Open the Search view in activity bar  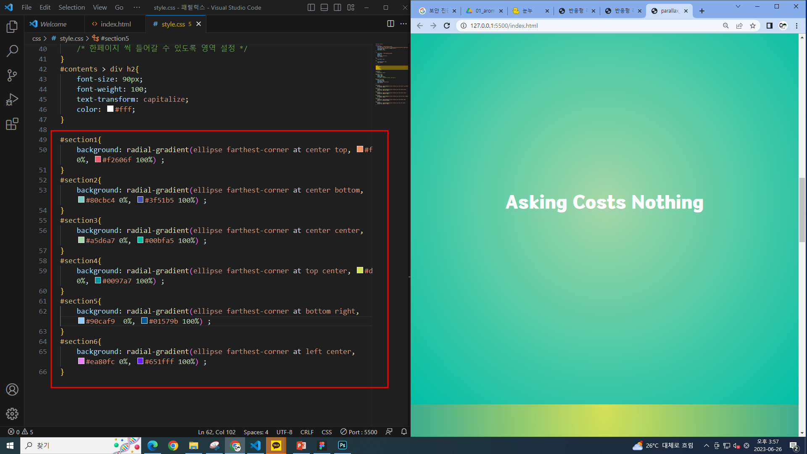pyautogui.click(x=12, y=51)
